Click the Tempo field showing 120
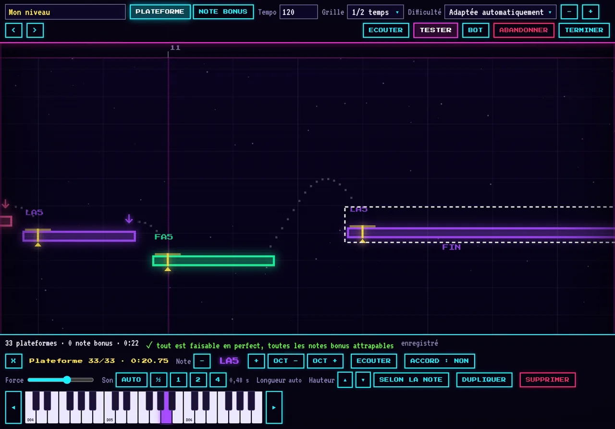Viewport: 615px width, 429px height. [298, 12]
